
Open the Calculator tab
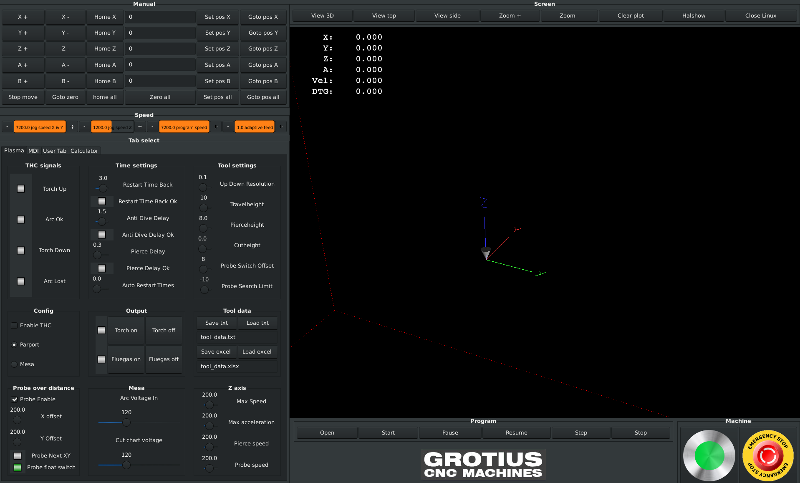click(x=84, y=151)
